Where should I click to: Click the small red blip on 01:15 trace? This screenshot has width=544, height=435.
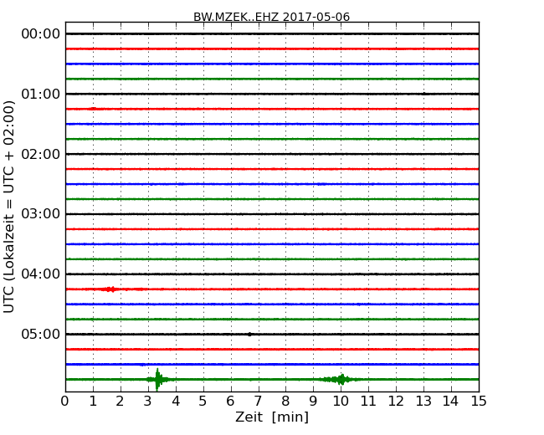coord(94,109)
